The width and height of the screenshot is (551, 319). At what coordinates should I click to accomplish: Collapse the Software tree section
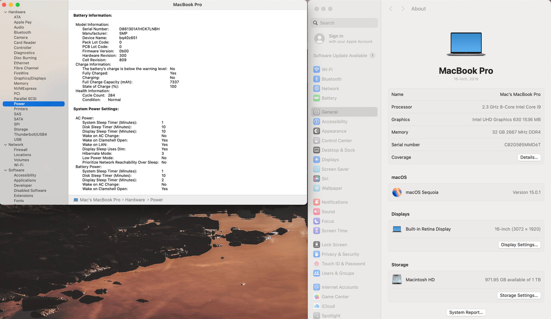5,170
